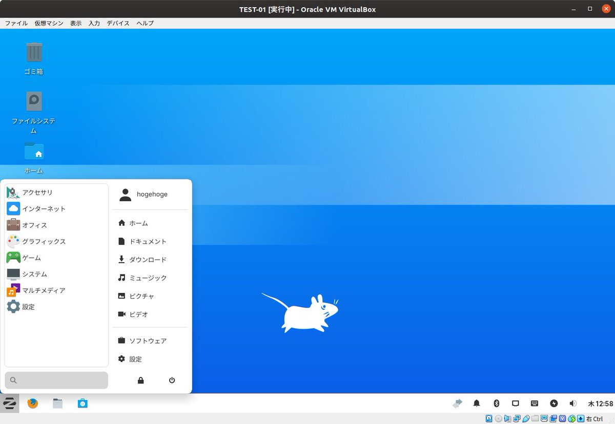Open the 表示 menu
This screenshot has height=424, width=615.
click(x=76, y=23)
